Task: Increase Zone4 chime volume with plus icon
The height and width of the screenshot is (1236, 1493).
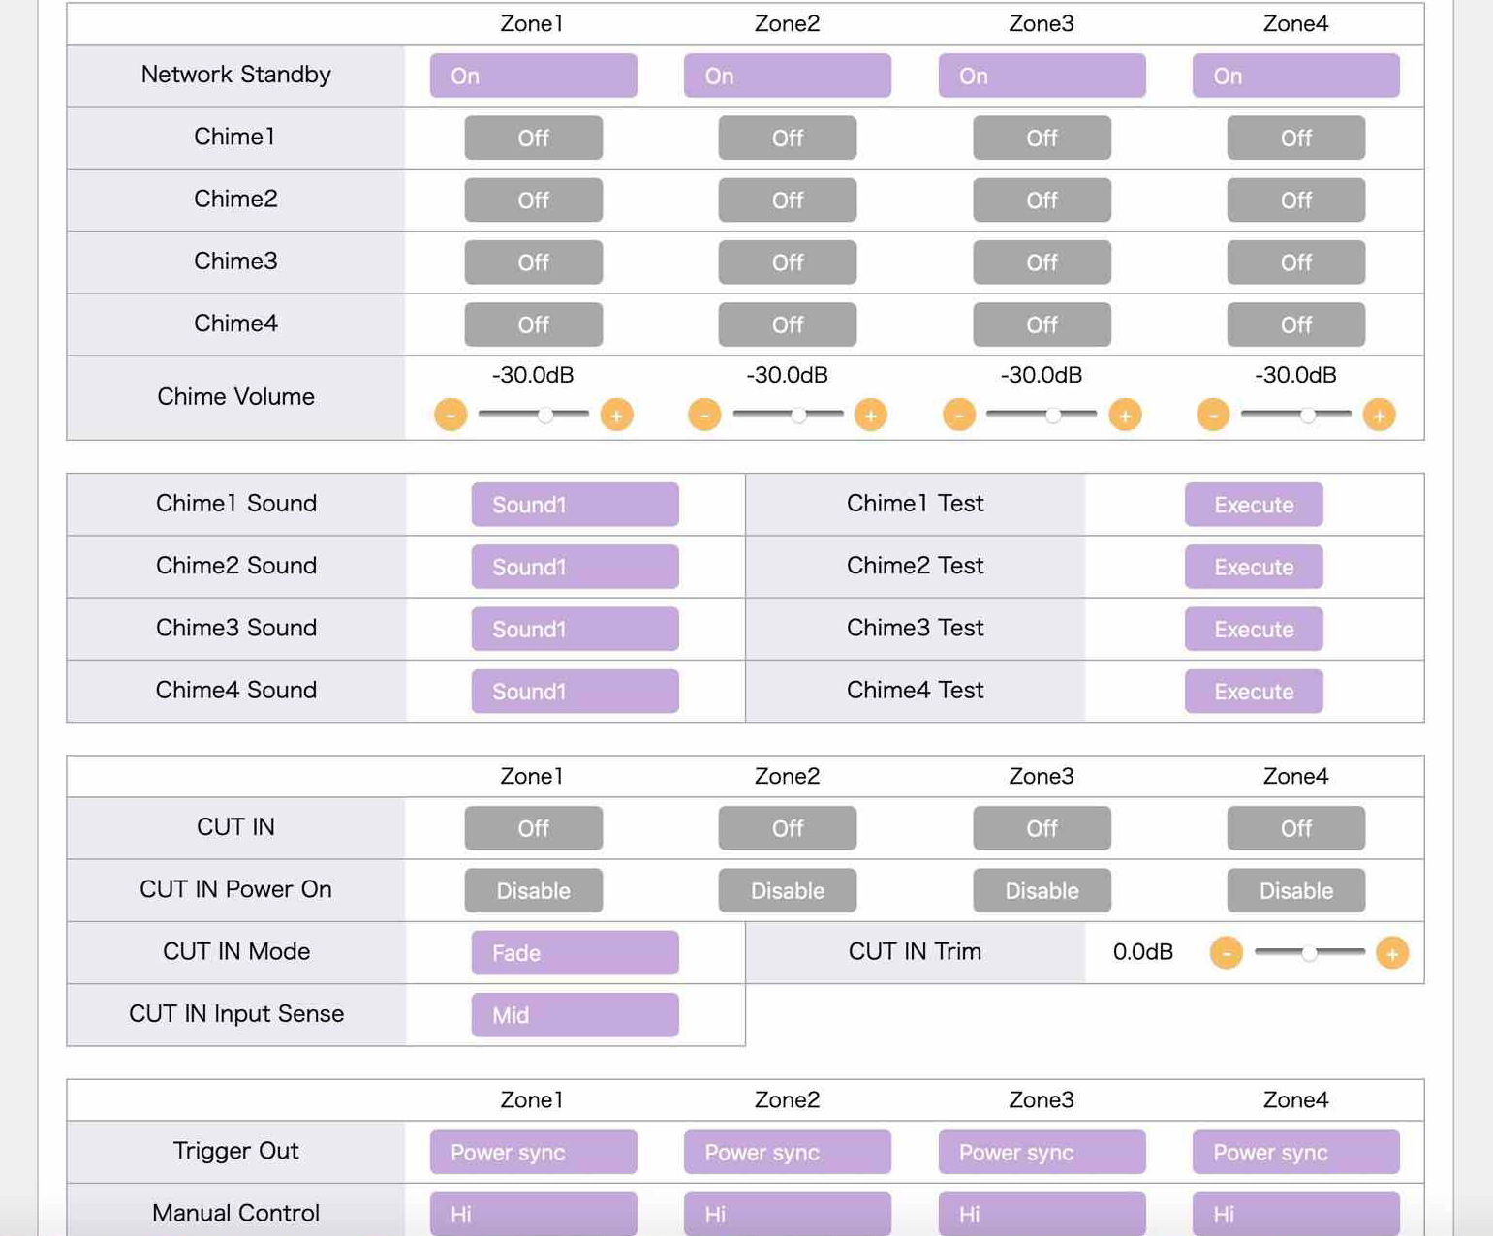Action: (x=1379, y=415)
